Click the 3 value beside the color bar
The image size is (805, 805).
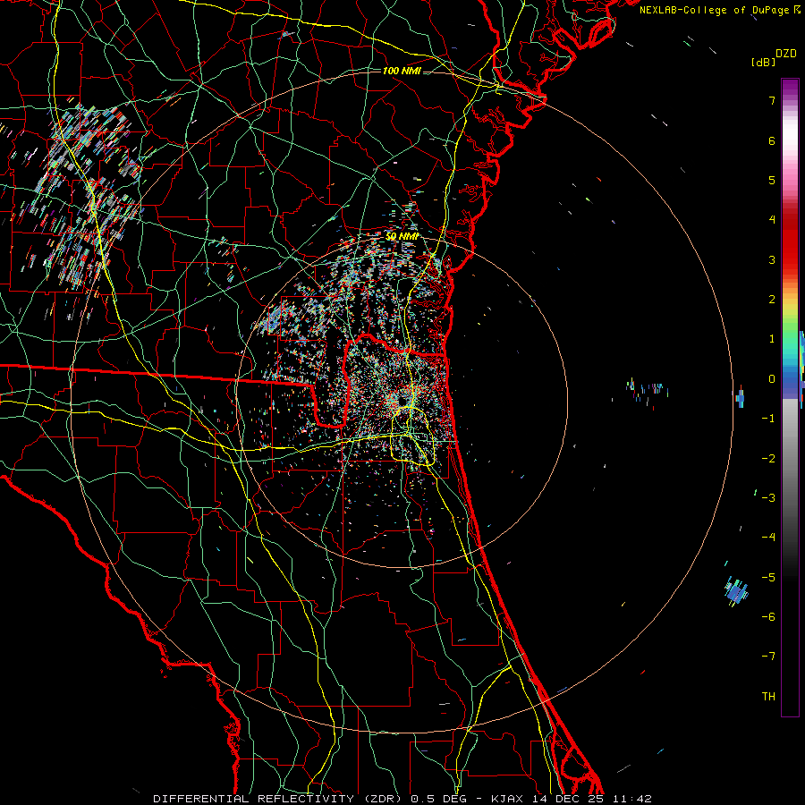tap(772, 259)
